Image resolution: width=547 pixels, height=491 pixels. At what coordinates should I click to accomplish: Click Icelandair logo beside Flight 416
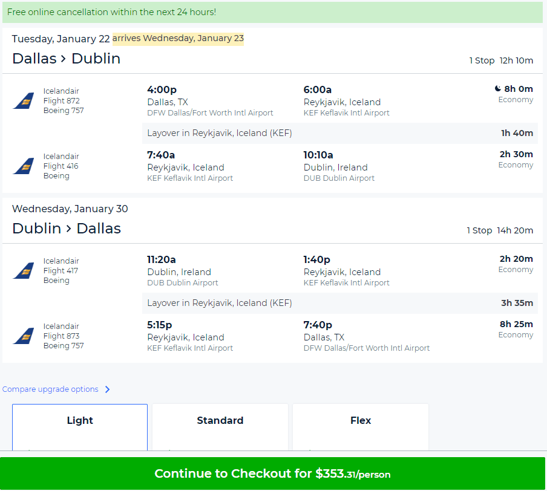tap(24, 166)
